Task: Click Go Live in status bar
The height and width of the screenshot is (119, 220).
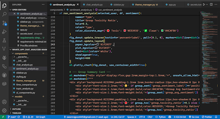Action: 194,117
